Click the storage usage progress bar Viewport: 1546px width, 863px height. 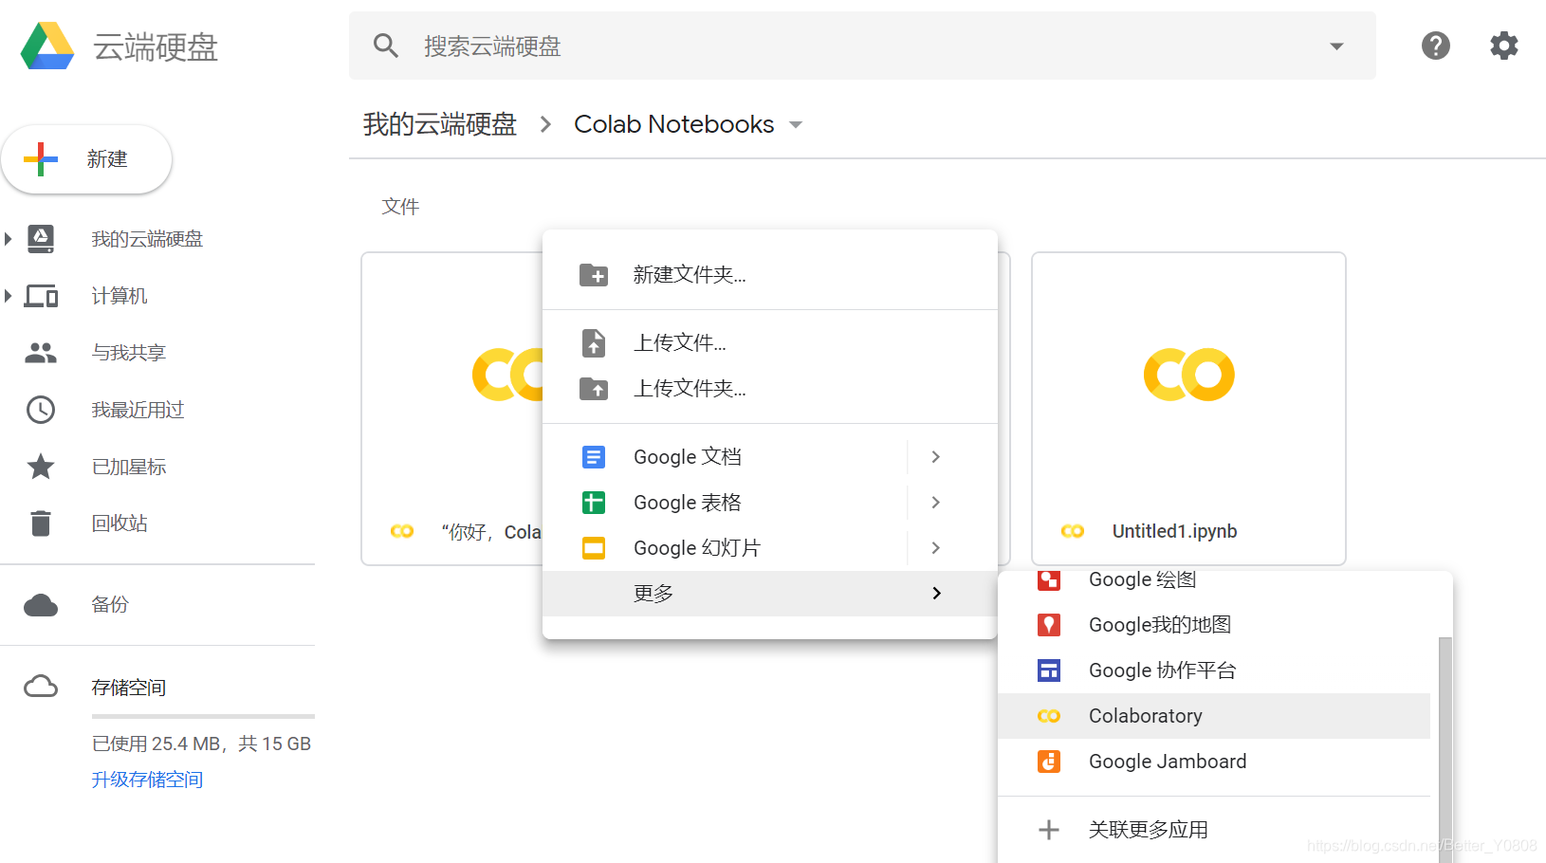[203, 716]
